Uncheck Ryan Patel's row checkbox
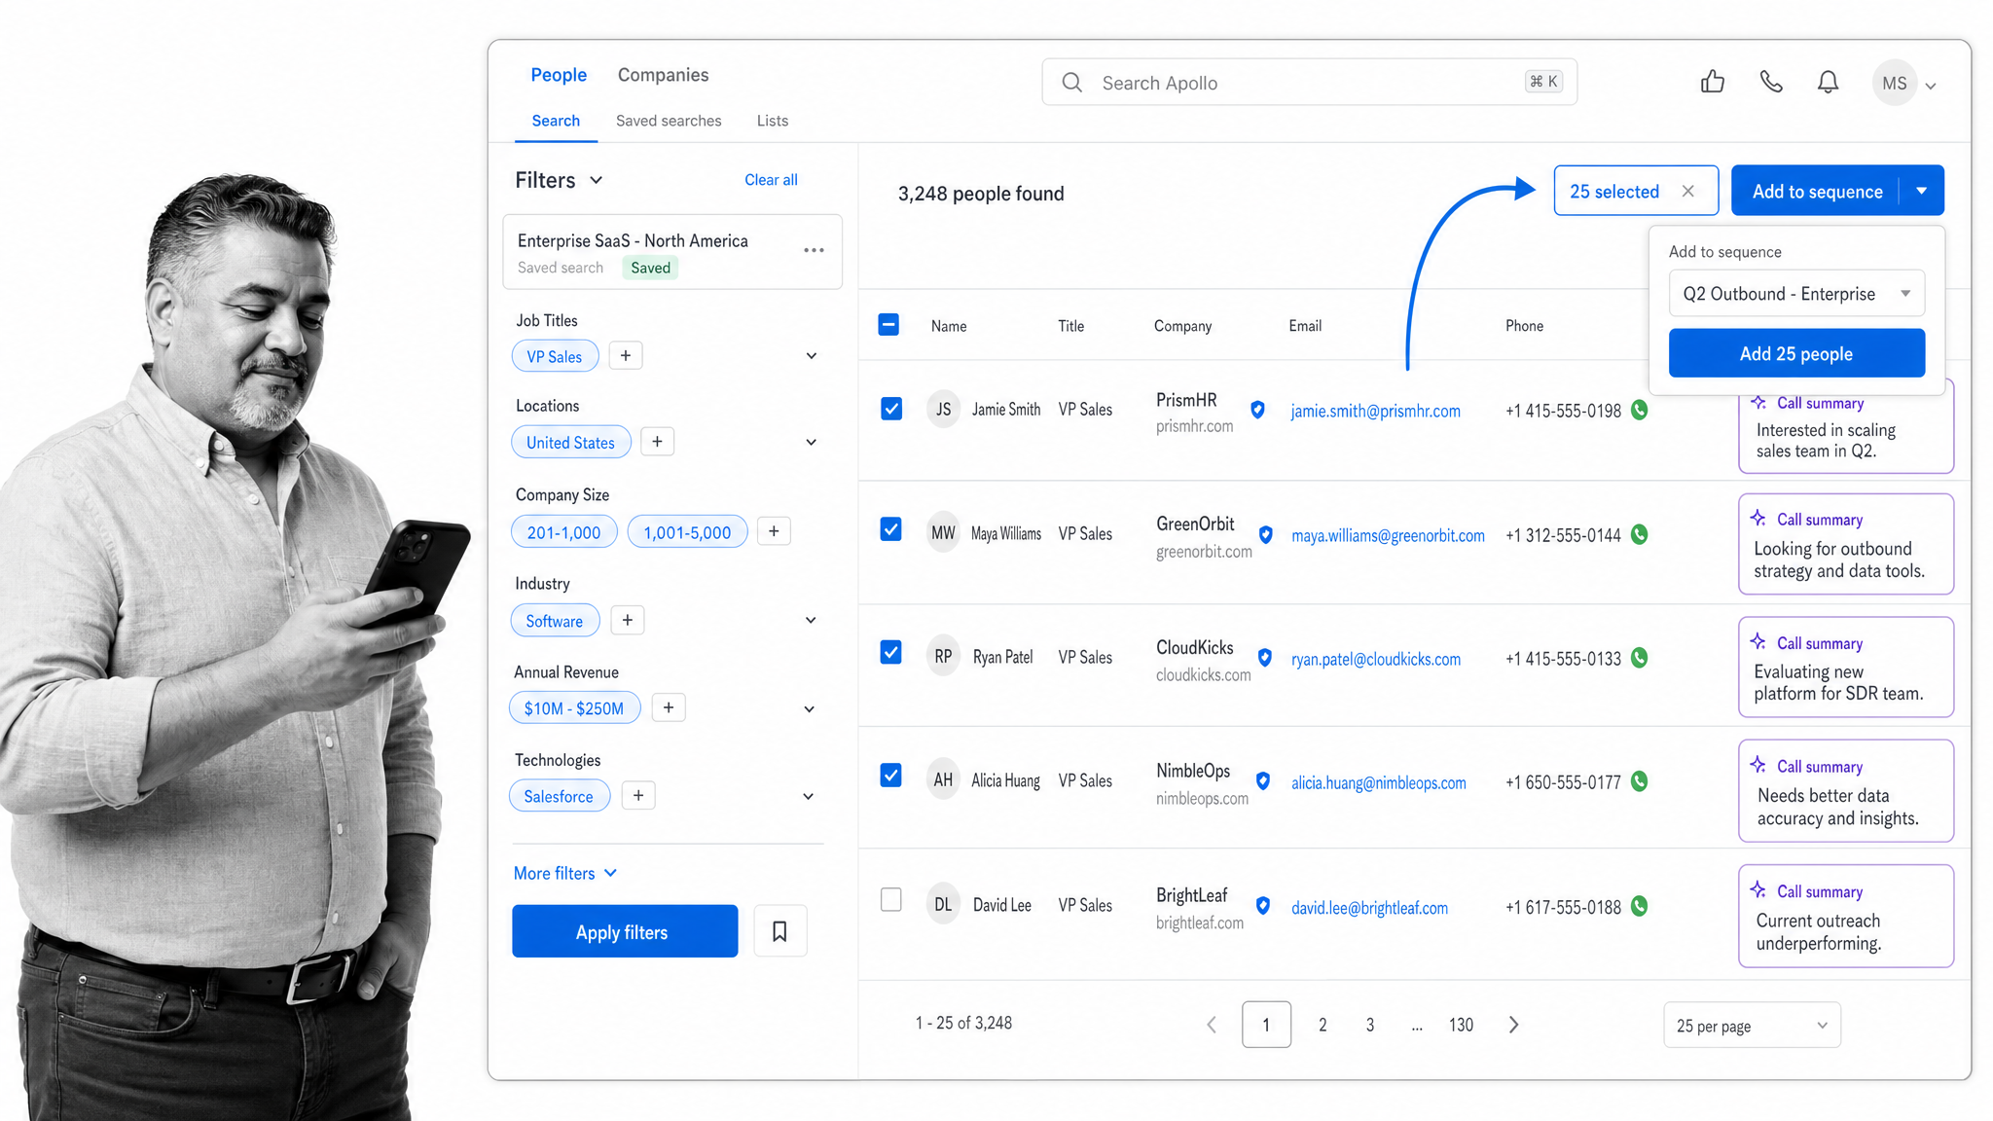The height and width of the screenshot is (1121, 1993). [x=891, y=652]
